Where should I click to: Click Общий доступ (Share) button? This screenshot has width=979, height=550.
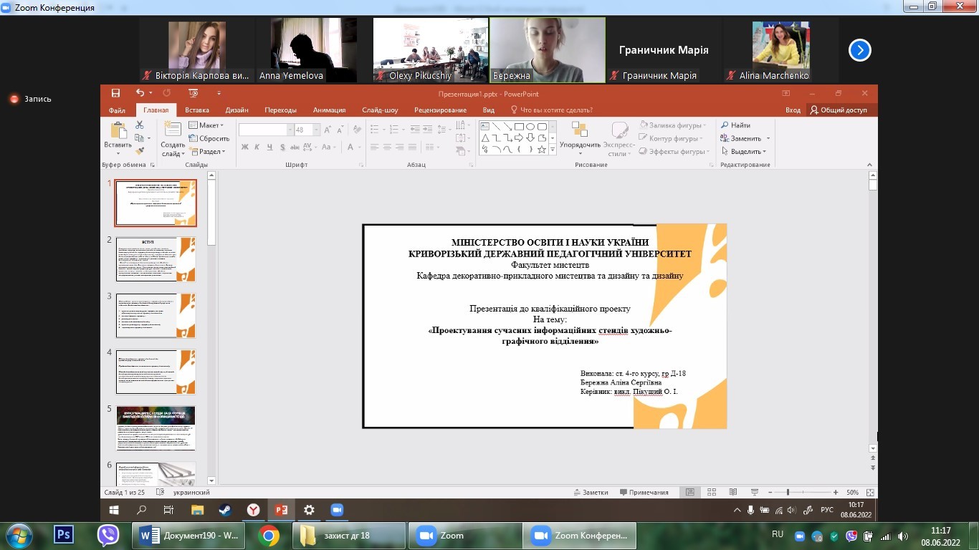coord(839,110)
